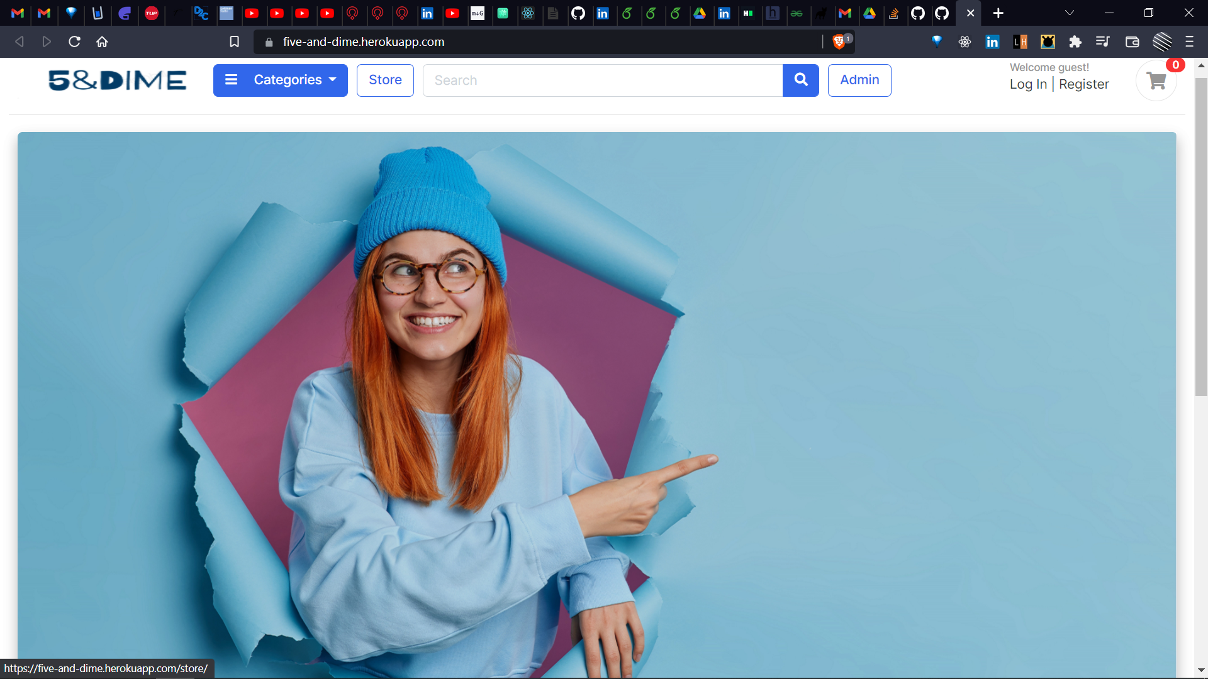Click the vertical page scrollbar thumb
Screen dimensions: 1208x679
tap(1201, 236)
